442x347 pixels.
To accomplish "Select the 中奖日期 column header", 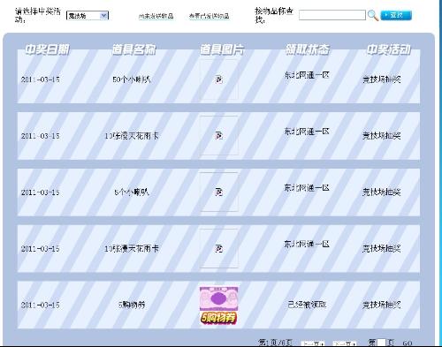I will (47, 49).
